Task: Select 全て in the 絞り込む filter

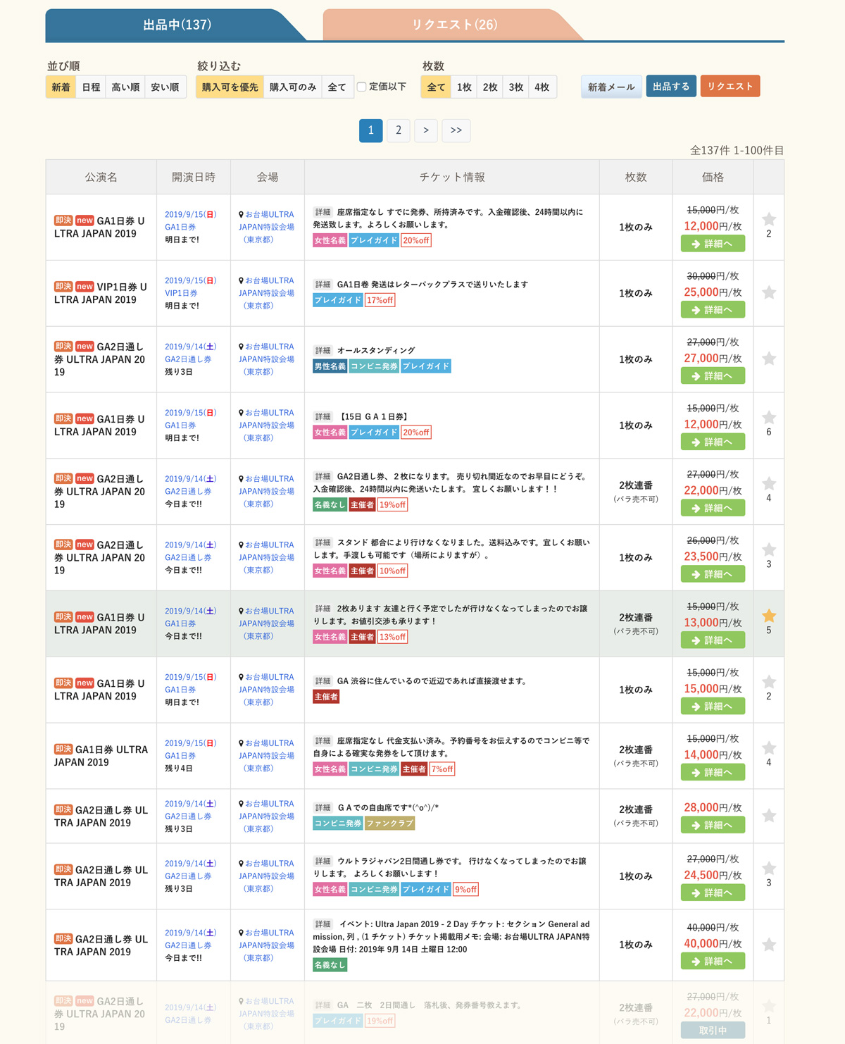Action: pyautogui.click(x=337, y=87)
